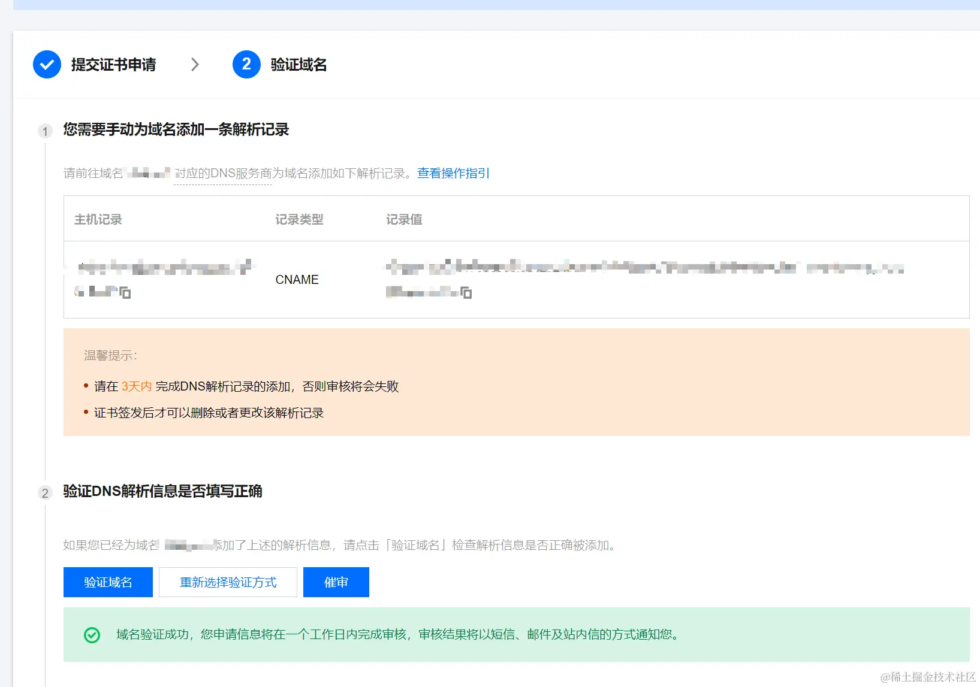Click the 记录值 column header
Viewport: 980px width, 687px height.
click(x=404, y=220)
